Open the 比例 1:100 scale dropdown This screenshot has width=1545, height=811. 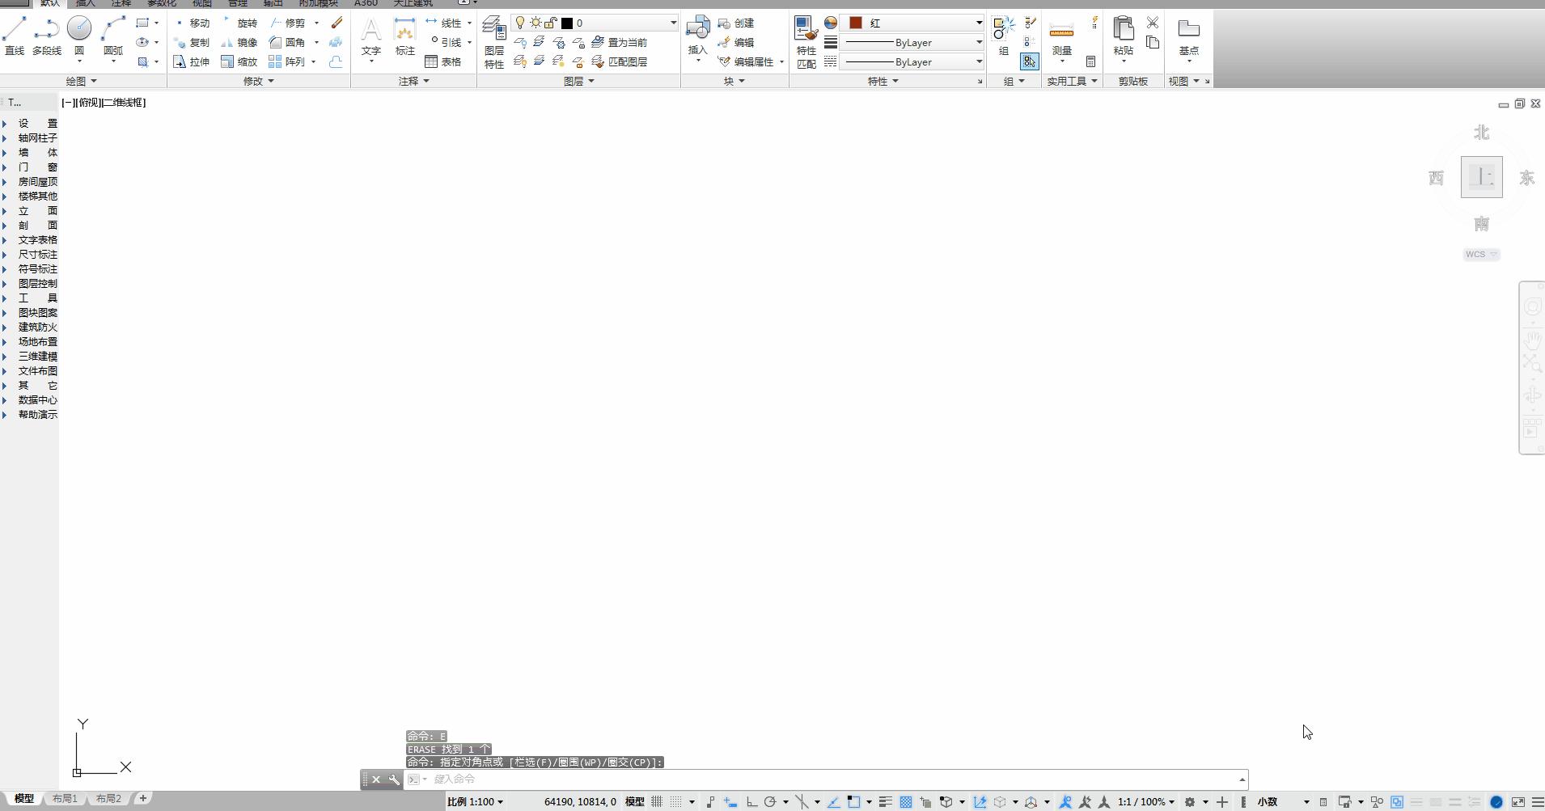pyautogui.click(x=476, y=802)
